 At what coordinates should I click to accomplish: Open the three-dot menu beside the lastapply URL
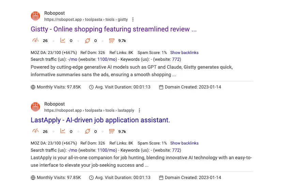click(139, 110)
